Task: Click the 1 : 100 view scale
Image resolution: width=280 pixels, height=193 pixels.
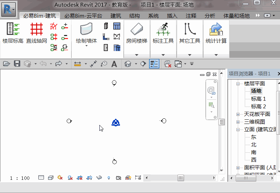Action: pos(20,178)
